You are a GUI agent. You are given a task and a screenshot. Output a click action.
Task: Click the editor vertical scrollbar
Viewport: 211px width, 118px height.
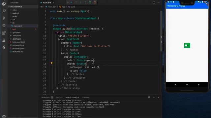coord(161,31)
